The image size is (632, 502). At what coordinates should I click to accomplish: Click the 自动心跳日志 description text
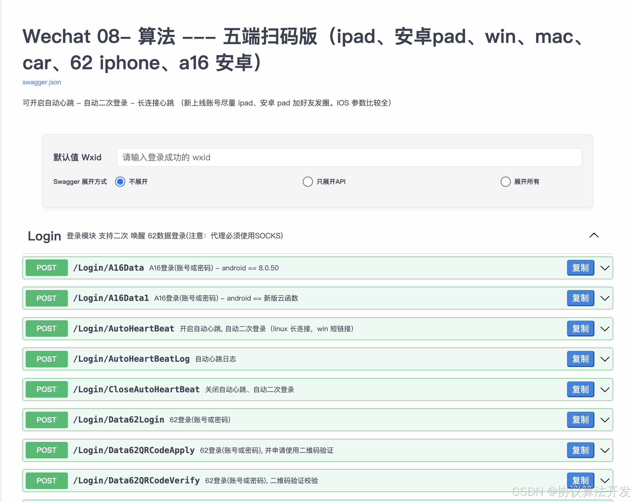pyautogui.click(x=215, y=359)
